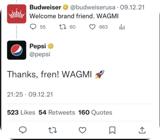Screen dimensions: 160x140
Task: Bookmark Pepsi's WAGMI tweet
Action: click(112, 130)
